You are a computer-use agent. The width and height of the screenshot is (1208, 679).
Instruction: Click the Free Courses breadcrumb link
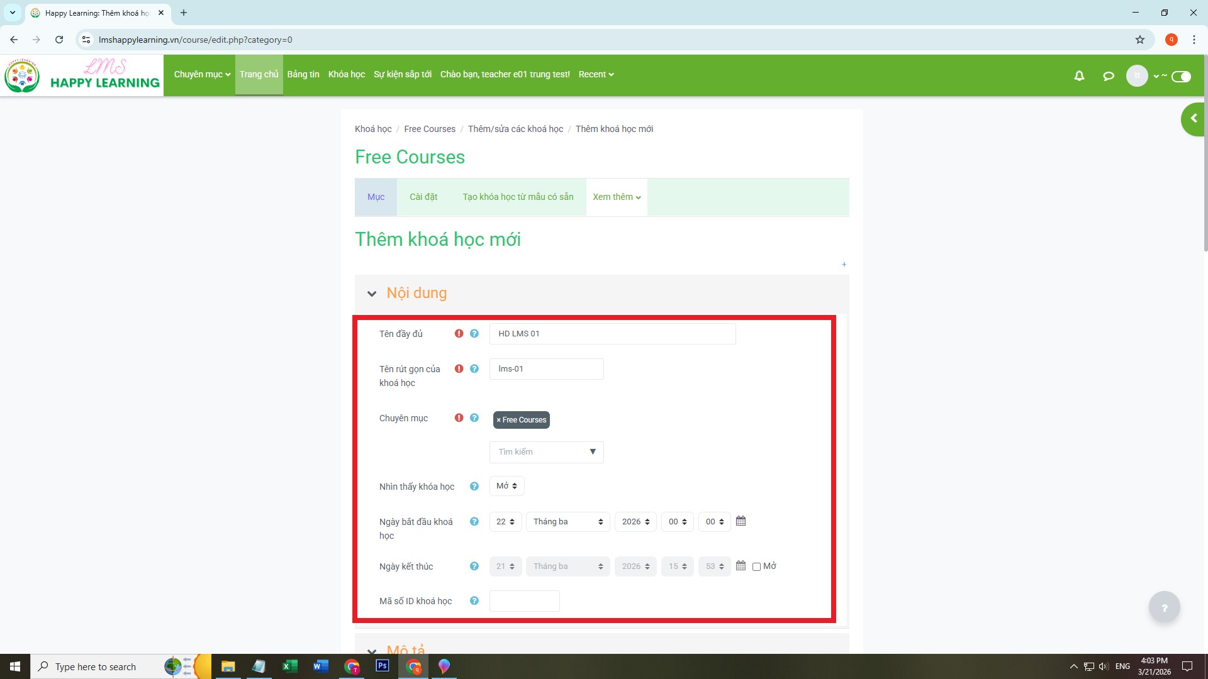click(x=429, y=129)
